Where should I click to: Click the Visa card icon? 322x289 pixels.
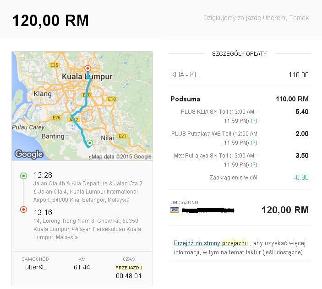pyautogui.click(x=175, y=210)
